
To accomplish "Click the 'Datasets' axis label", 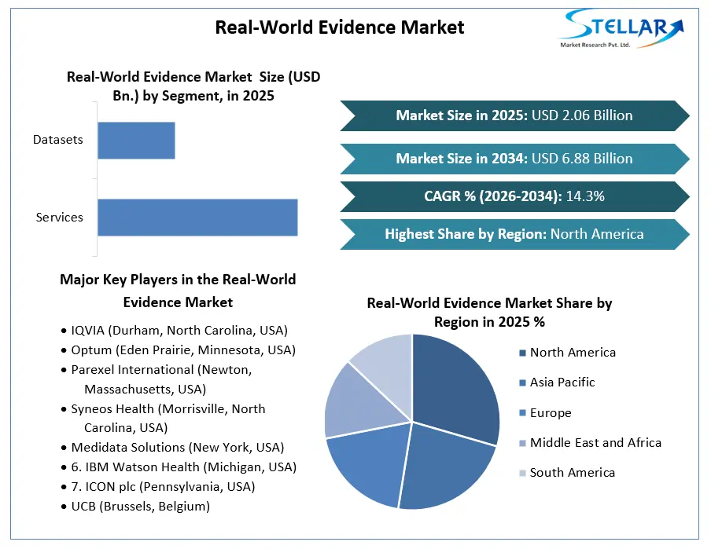I will pyautogui.click(x=58, y=140).
